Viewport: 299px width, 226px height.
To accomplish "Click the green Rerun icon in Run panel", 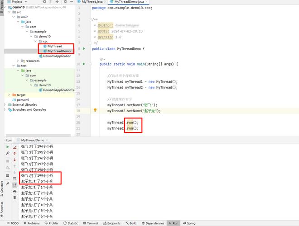I will [x=8, y=147].
